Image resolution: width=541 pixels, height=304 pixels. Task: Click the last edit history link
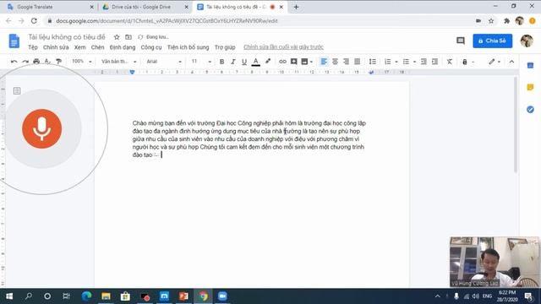pyautogui.click(x=284, y=47)
